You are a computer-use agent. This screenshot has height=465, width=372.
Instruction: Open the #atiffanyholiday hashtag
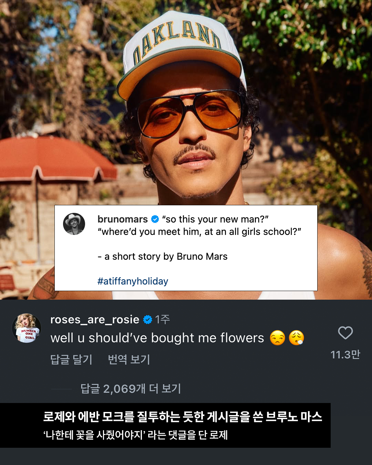[133, 281]
